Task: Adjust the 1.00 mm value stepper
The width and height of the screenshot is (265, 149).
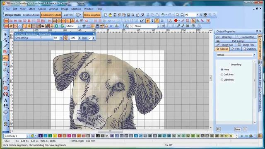Action: point(79,38)
